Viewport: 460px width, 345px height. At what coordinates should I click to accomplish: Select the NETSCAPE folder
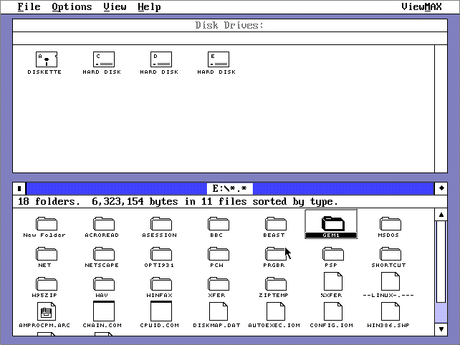point(104,253)
